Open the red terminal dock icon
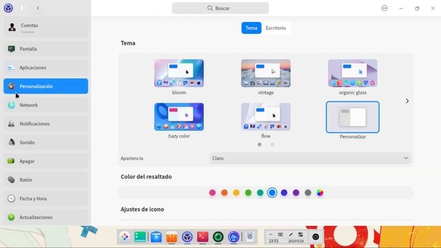 [x=203, y=237]
